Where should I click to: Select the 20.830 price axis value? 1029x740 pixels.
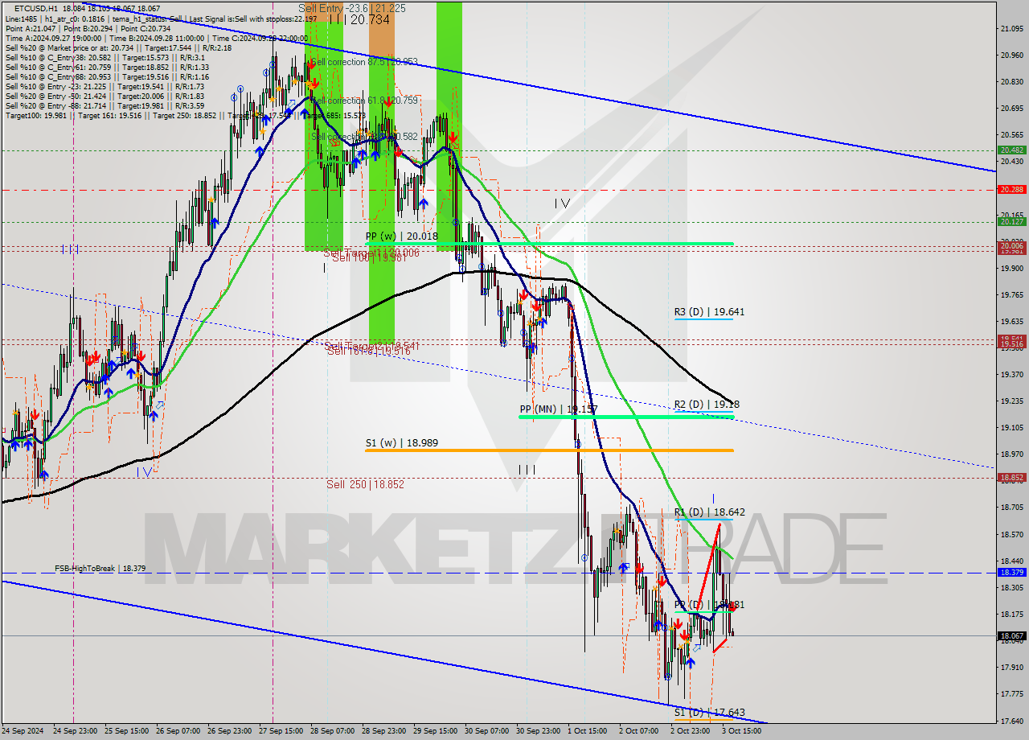coord(1011,82)
